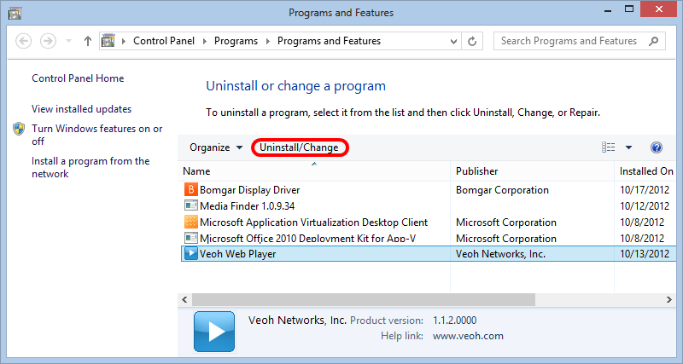Click the large Veoh icon in details pane
The image size is (683, 364).
tap(214, 332)
